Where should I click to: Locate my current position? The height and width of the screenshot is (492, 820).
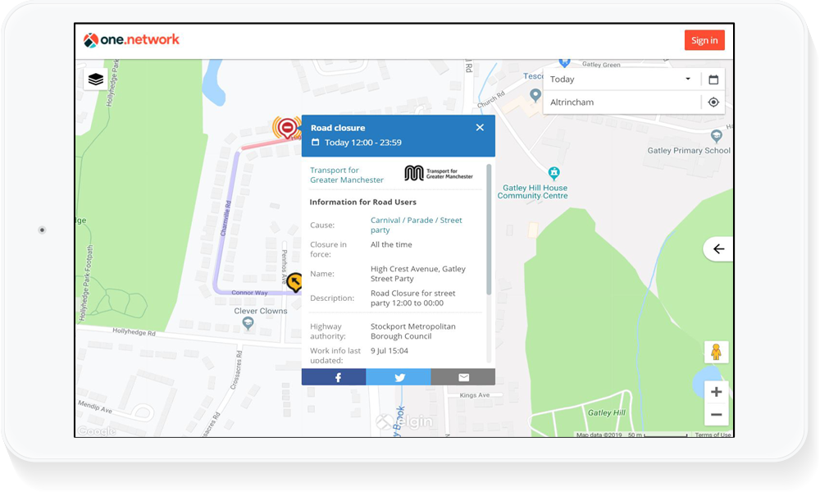[x=713, y=102]
